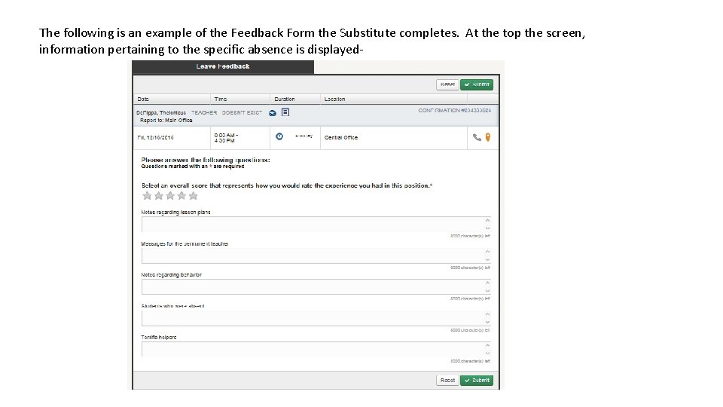
Task: Click the Central Office location text
Action: tap(340, 137)
